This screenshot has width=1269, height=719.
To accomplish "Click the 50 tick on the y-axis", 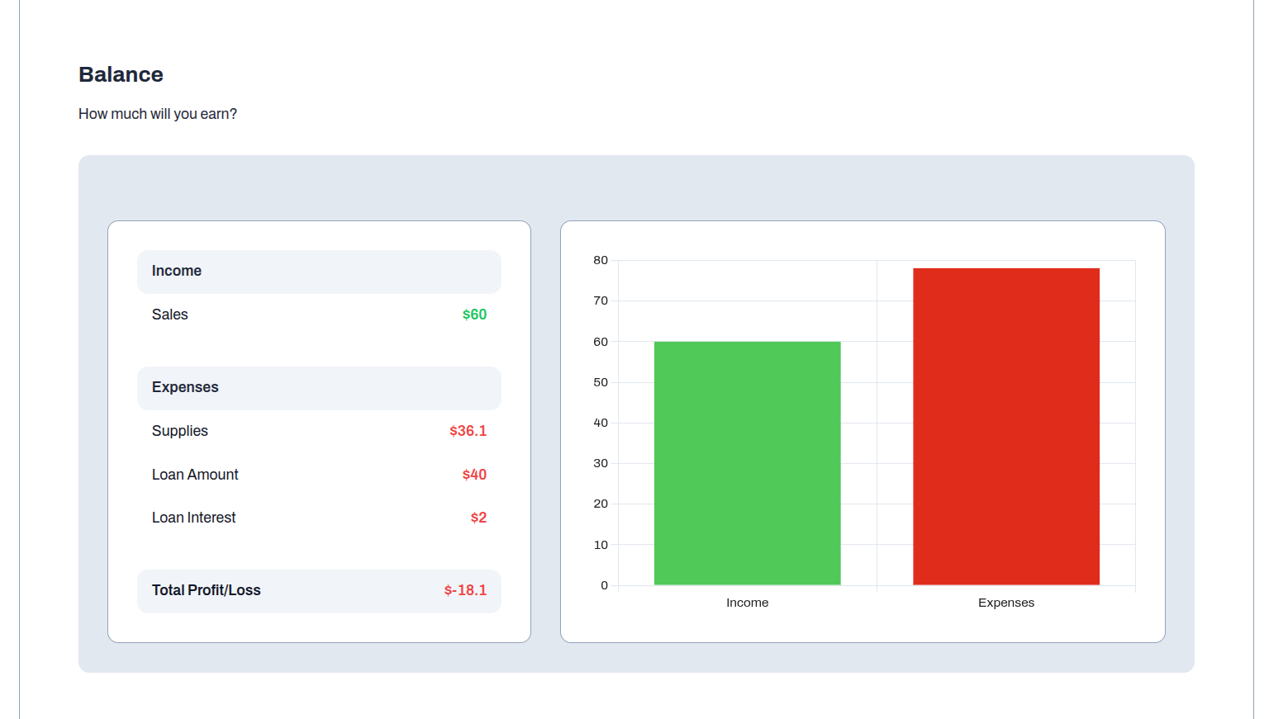I will (x=601, y=382).
